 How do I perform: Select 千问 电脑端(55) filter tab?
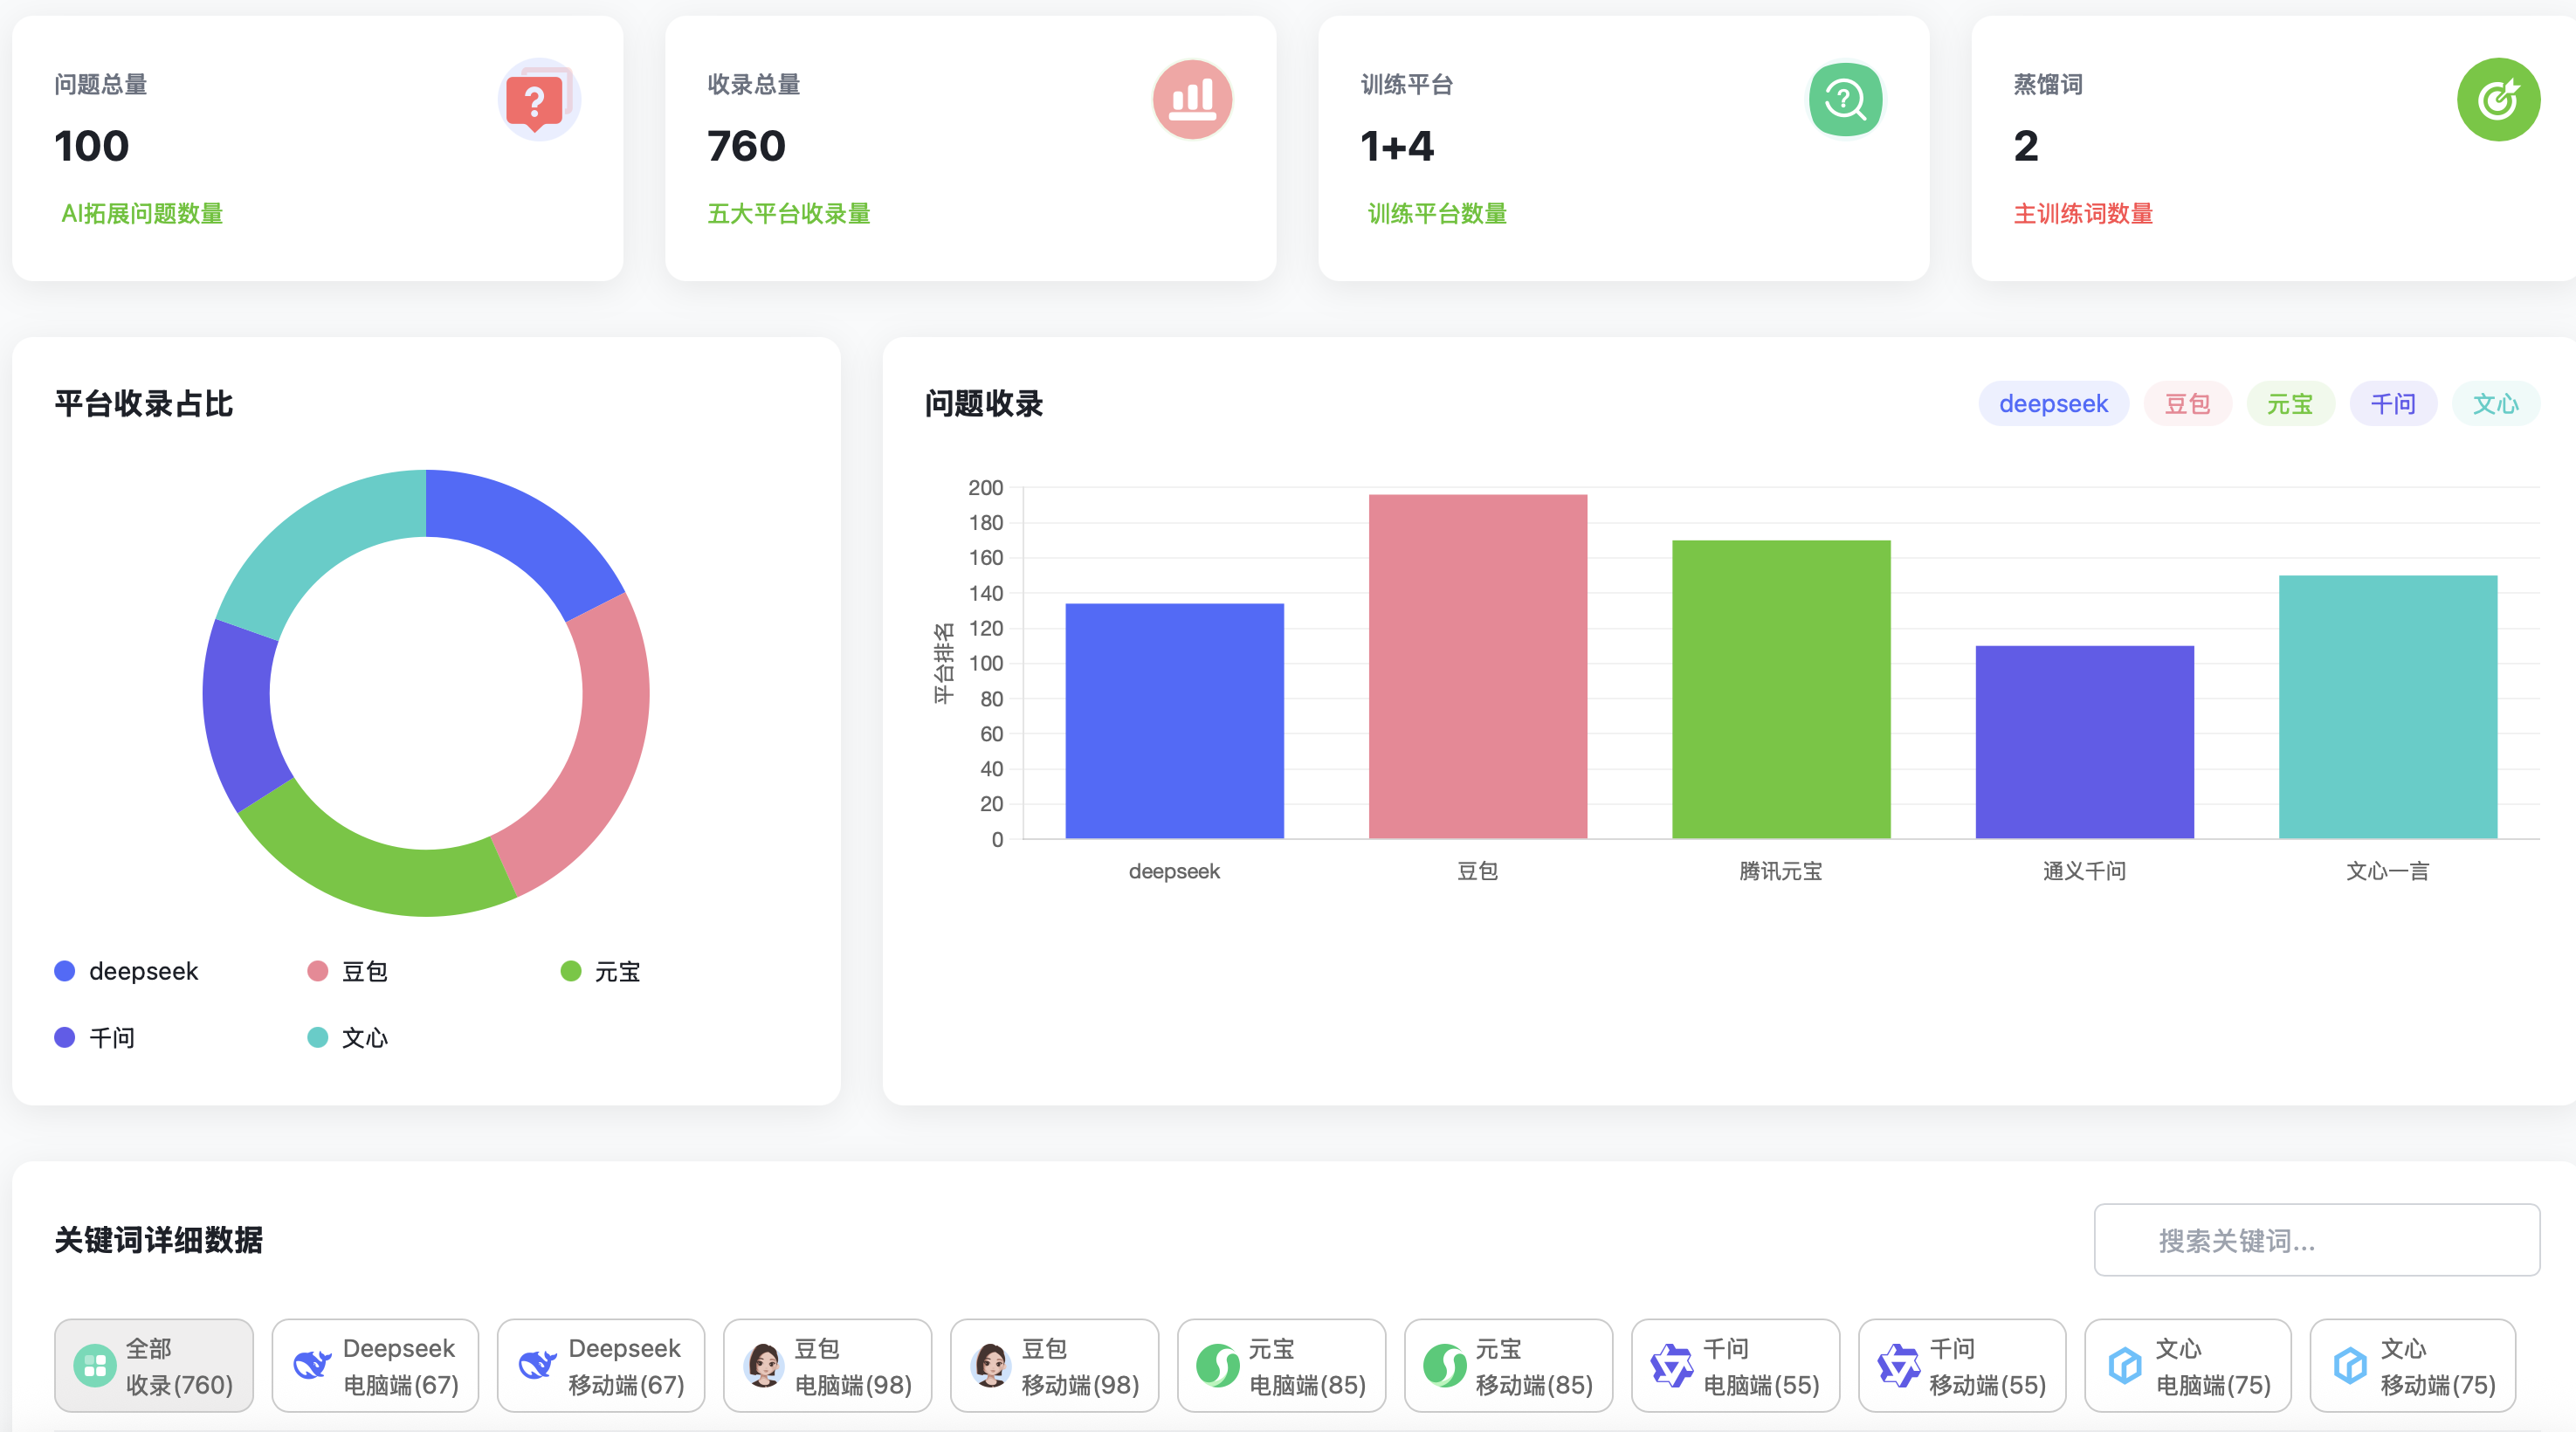(1735, 1365)
